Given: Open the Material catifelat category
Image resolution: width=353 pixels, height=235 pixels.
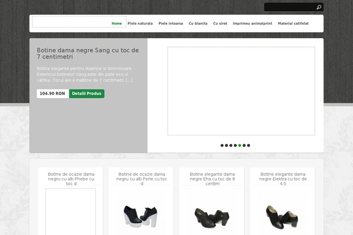Looking at the screenshot, I should click(293, 23).
